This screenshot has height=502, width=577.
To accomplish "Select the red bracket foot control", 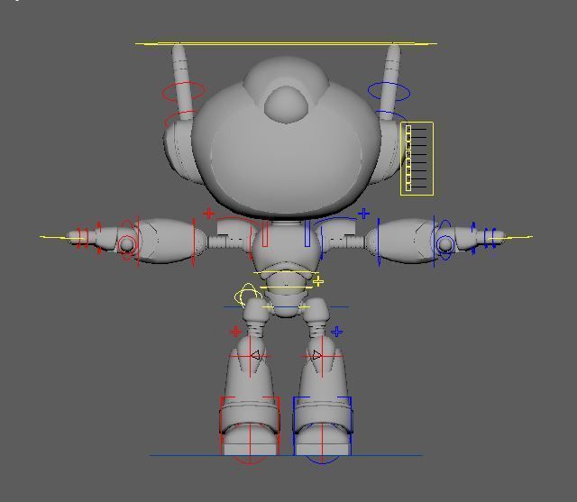I will tap(250, 426).
